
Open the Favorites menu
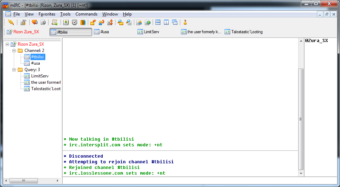pos(47,14)
